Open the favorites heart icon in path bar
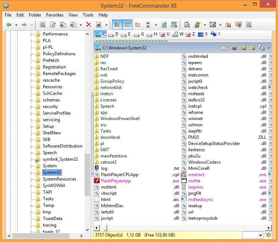The width and height of the screenshot is (278, 242). (x=234, y=48)
